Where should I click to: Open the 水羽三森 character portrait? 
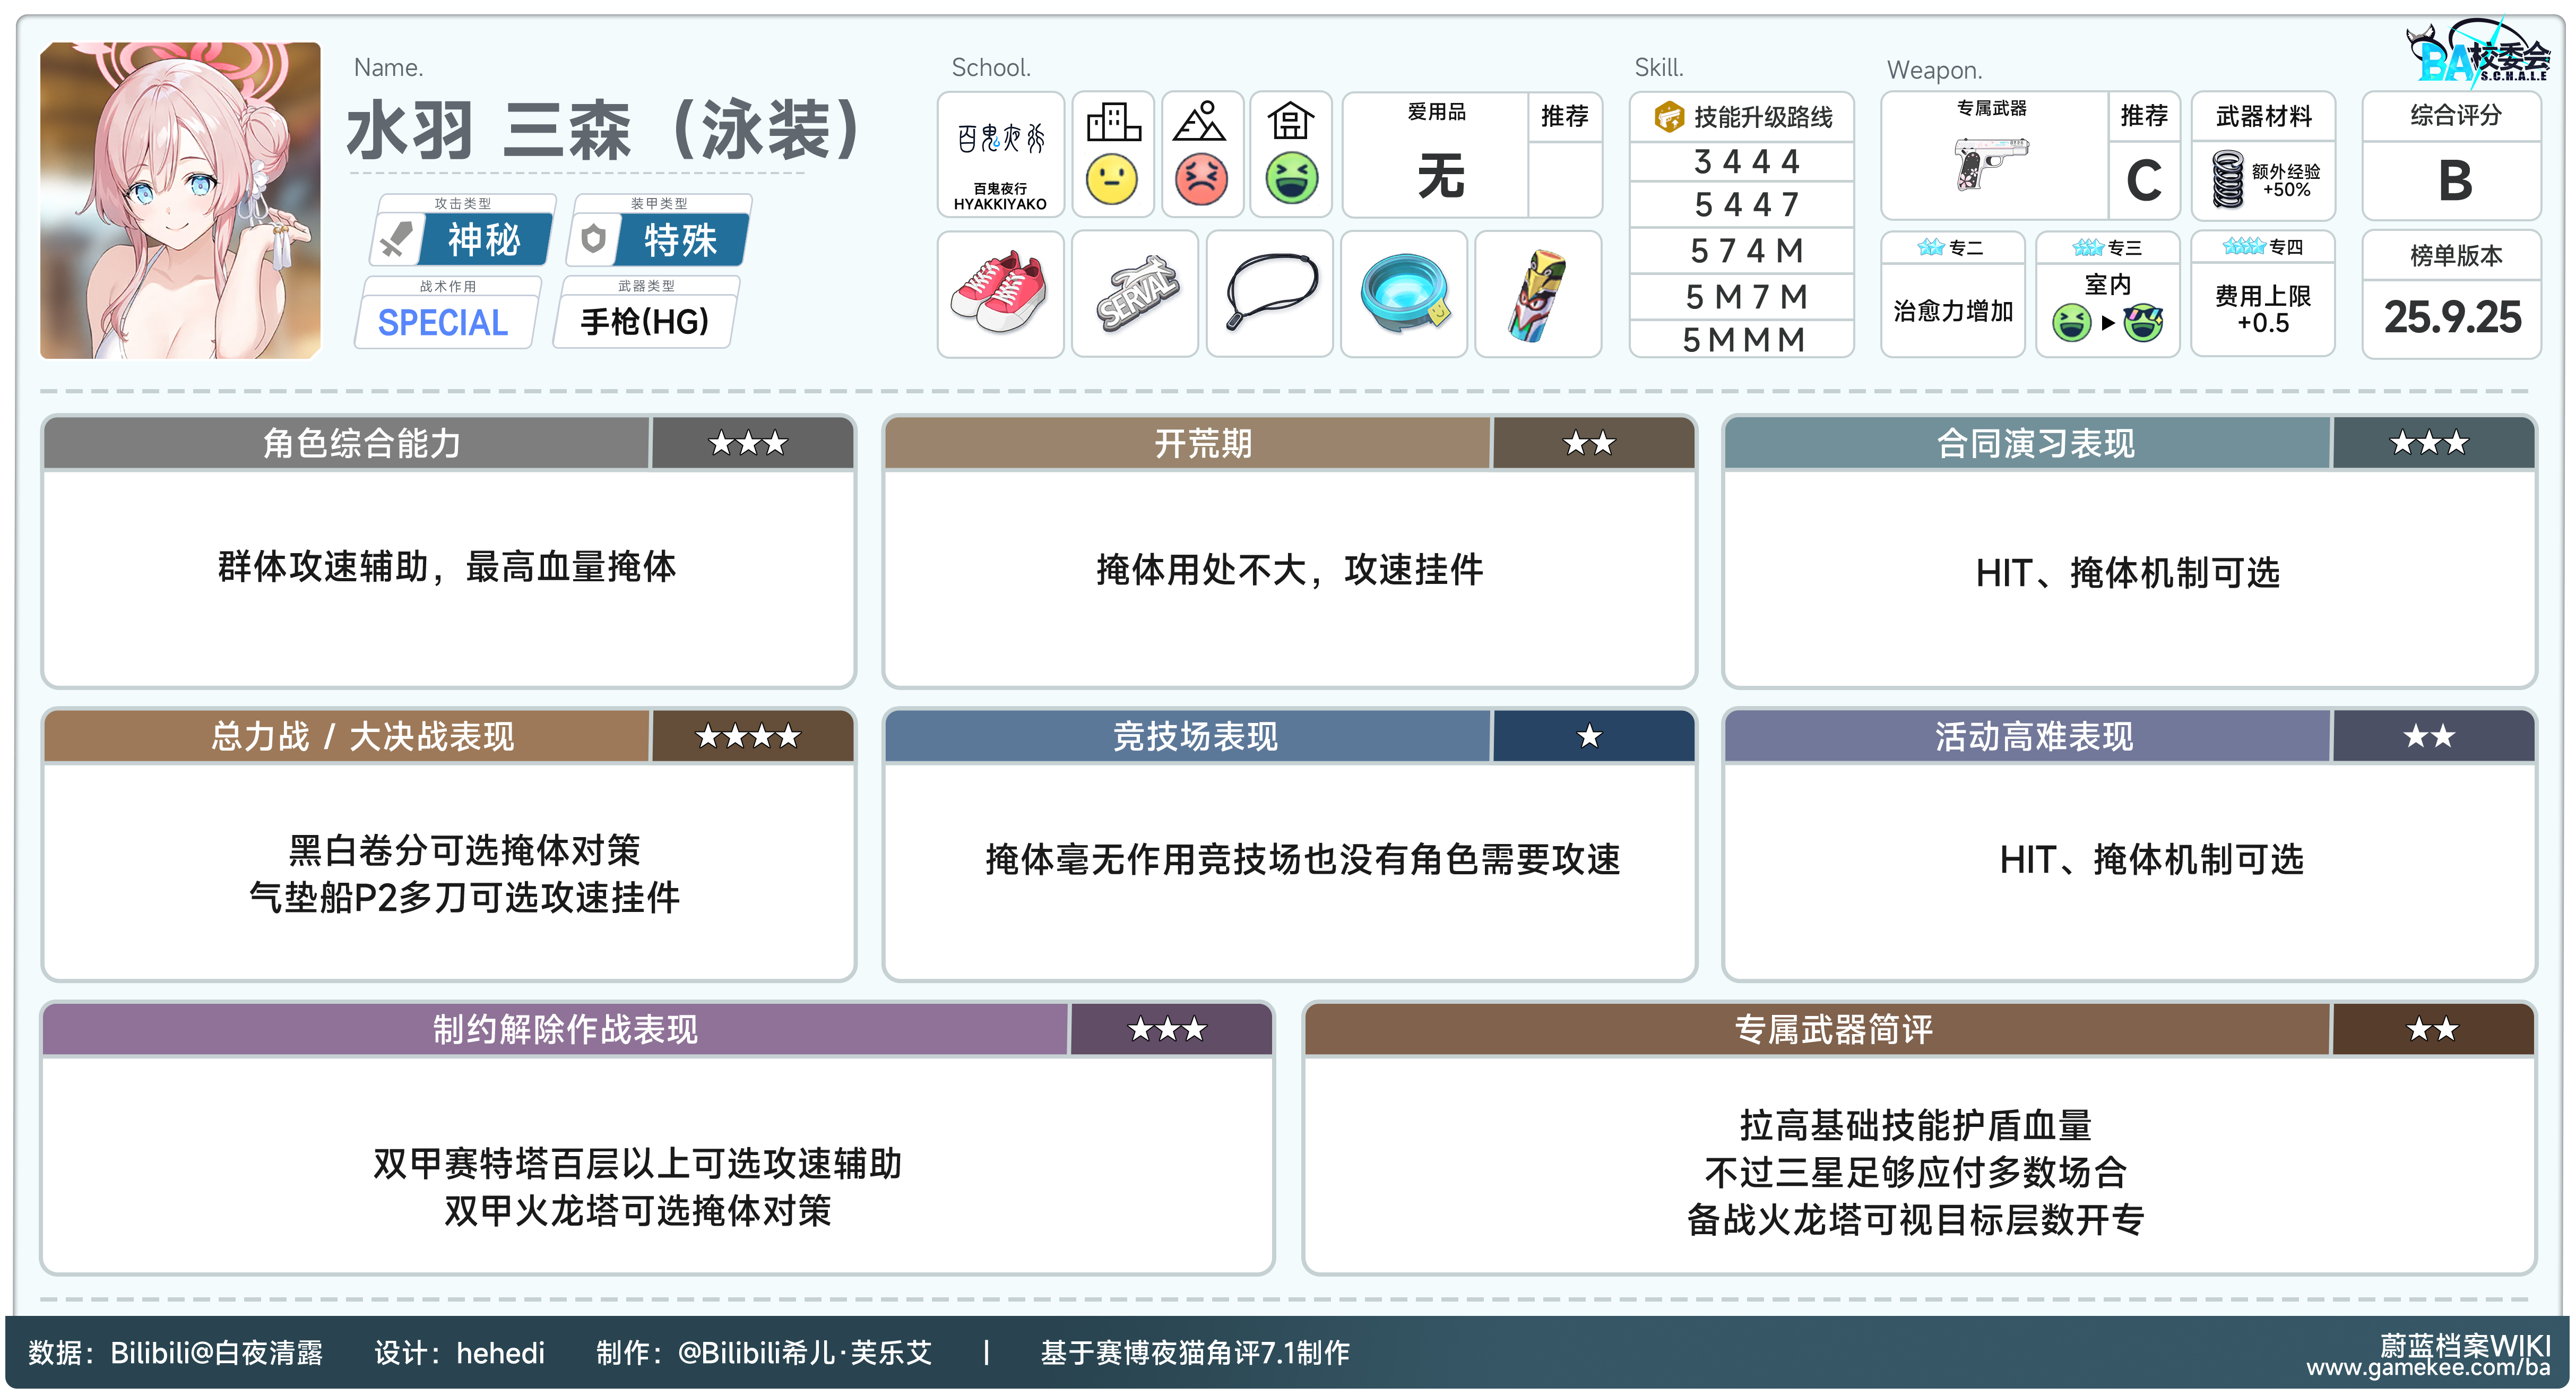[180, 200]
